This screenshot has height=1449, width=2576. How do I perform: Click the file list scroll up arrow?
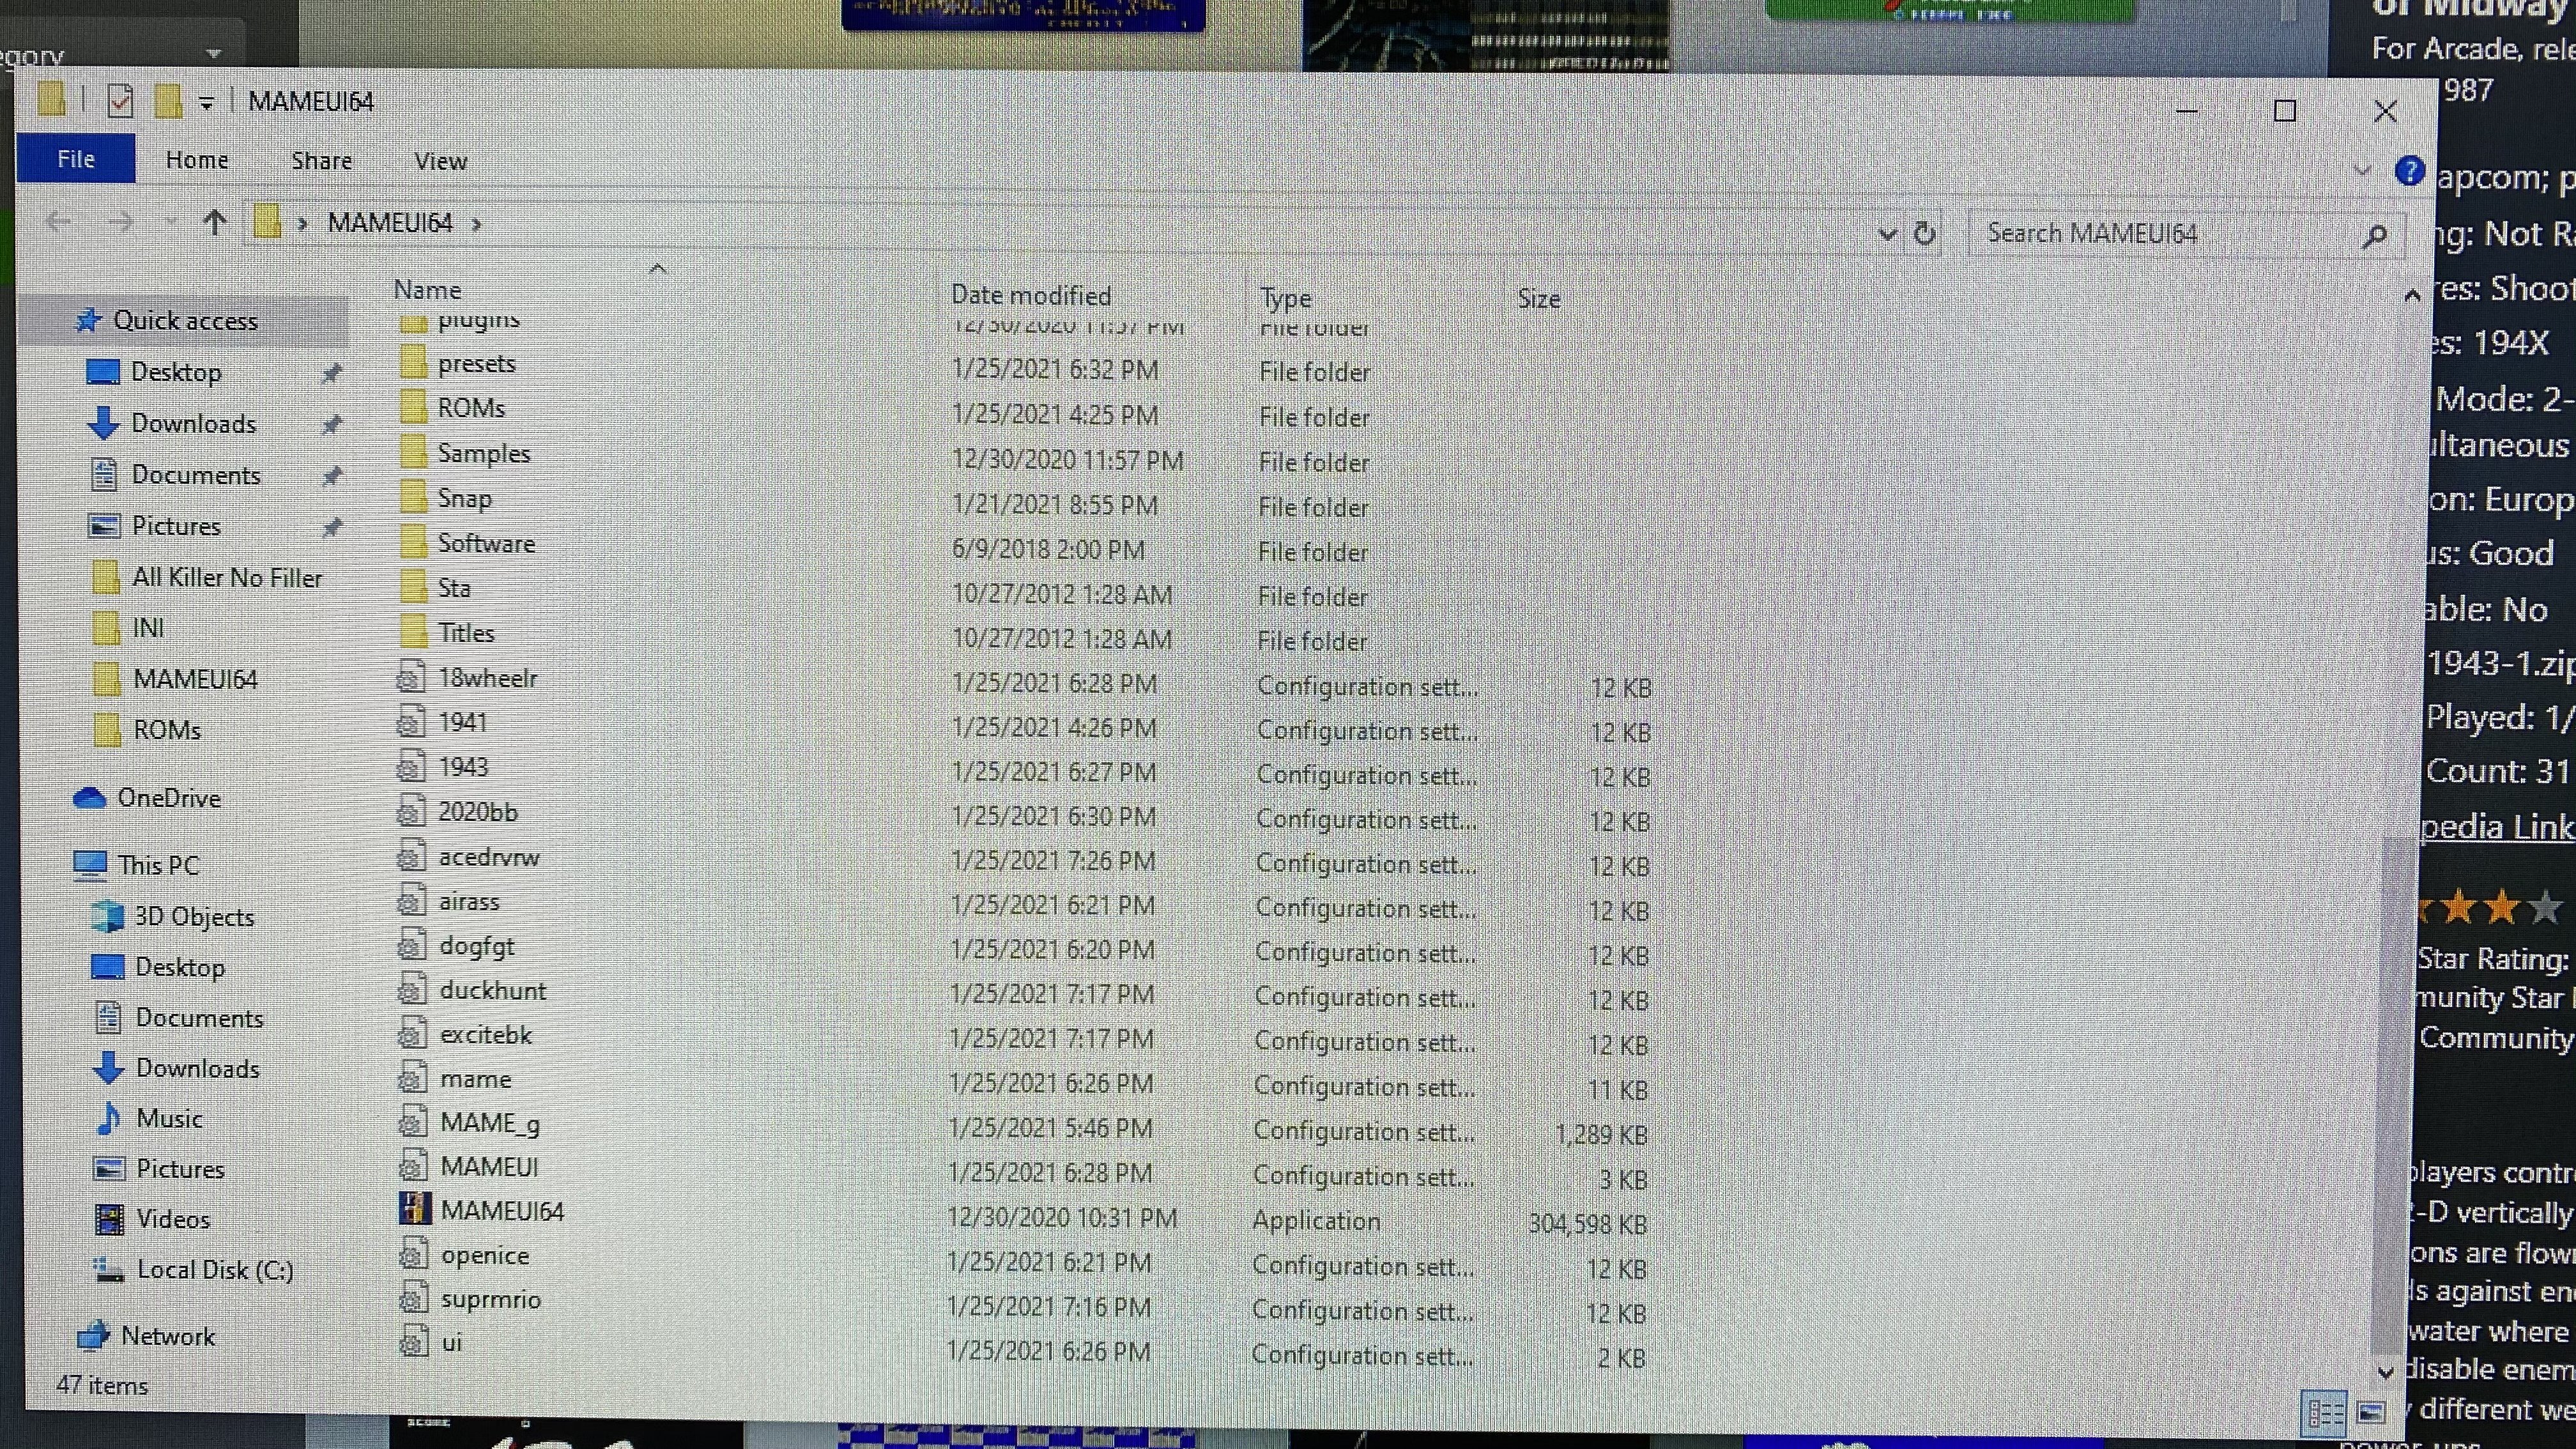(x=2412, y=295)
